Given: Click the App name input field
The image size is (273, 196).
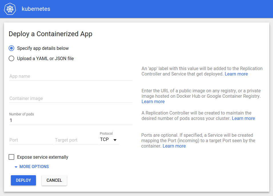Looking at the screenshot, I should pyautogui.click(x=71, y=76).
